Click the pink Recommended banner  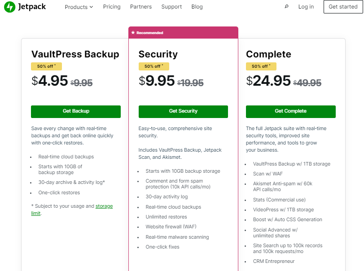click(x=183, y=32)
